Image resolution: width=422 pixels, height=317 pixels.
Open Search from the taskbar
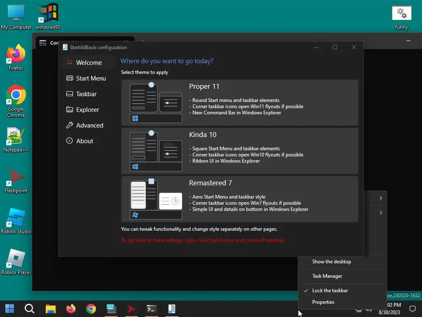29,309
